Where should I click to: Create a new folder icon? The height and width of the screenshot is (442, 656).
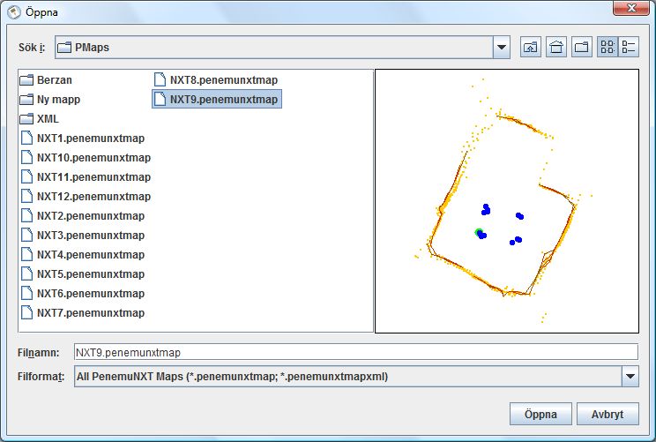tap(582, 47)
